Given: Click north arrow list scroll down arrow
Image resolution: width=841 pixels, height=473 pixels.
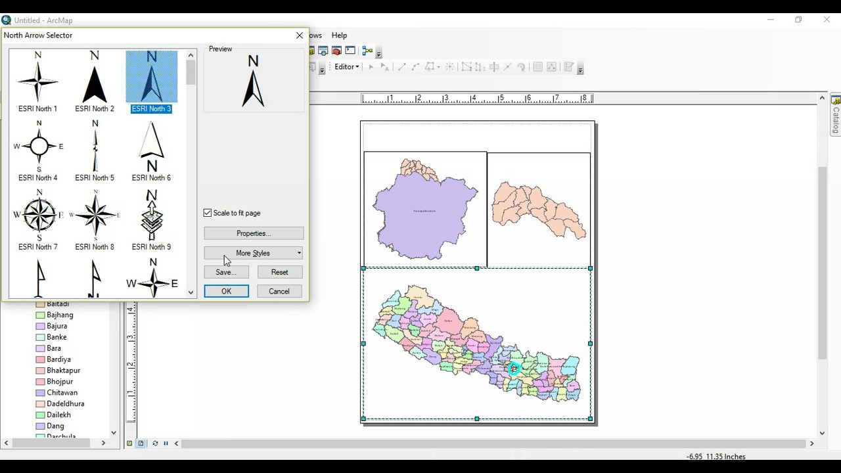Looking at the screenshot, I should pyautogui.click(x=191, y=293).
